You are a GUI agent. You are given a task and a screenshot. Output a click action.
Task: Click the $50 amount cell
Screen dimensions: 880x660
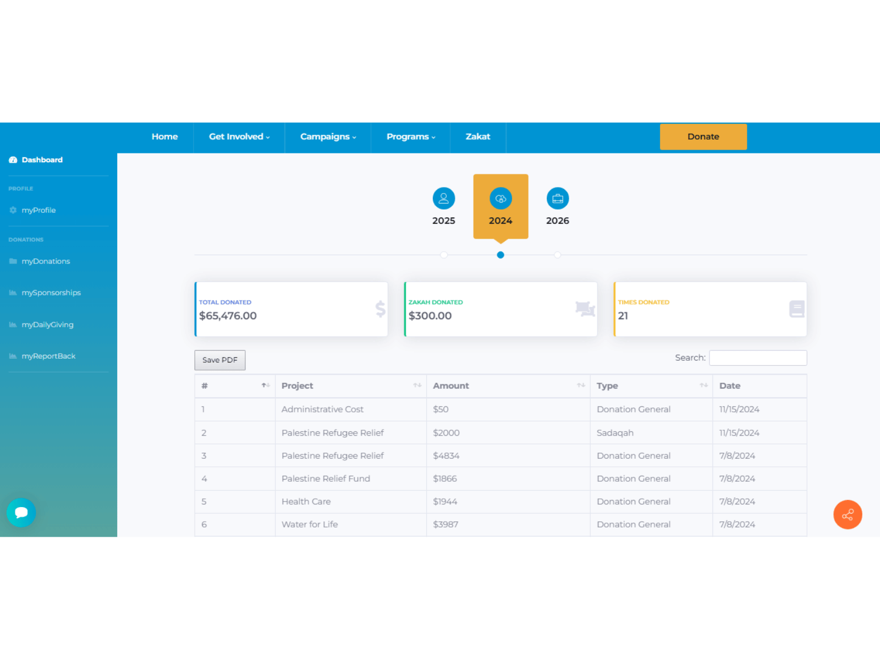coord(508,410)
